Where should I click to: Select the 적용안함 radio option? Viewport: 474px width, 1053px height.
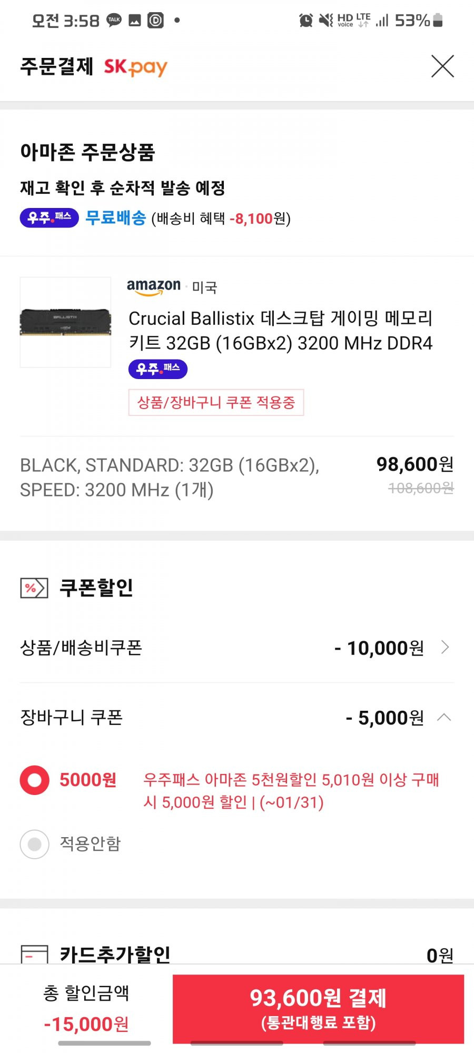(x=35, y=844)
